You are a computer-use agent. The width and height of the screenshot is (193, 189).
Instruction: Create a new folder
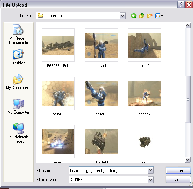150,16
